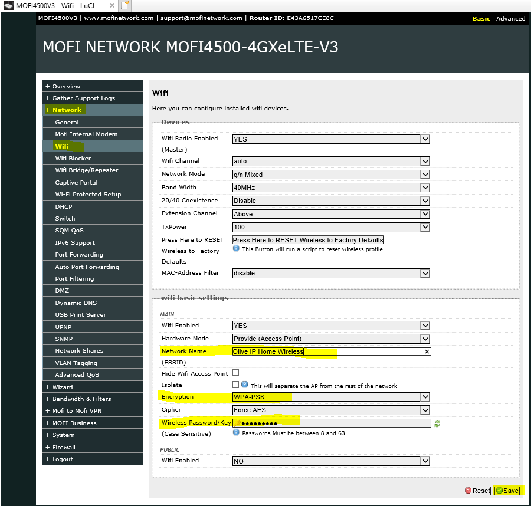Expand the MOFI Business section
This screenshot has height=506, width=531.
point(93,423)
